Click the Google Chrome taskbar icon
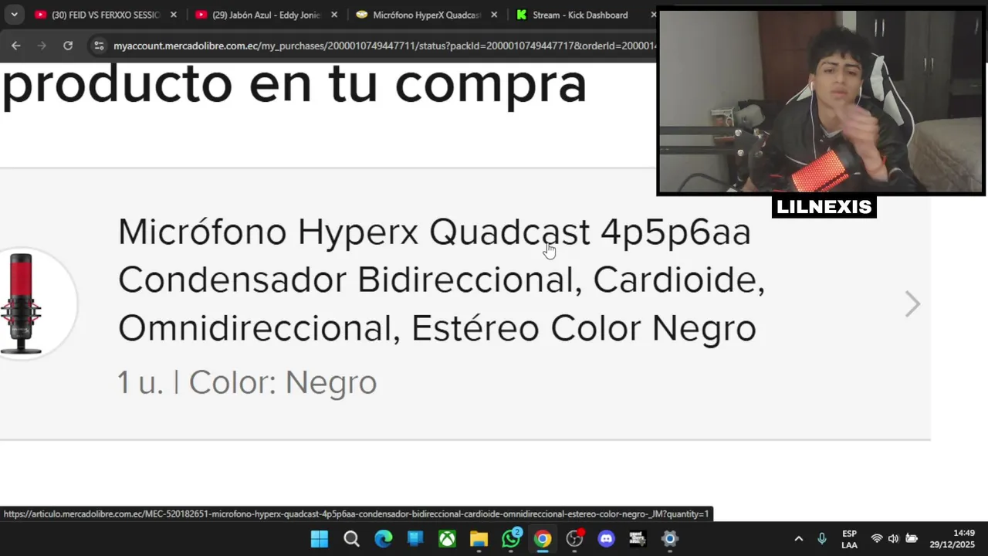 tap(543, 539)
